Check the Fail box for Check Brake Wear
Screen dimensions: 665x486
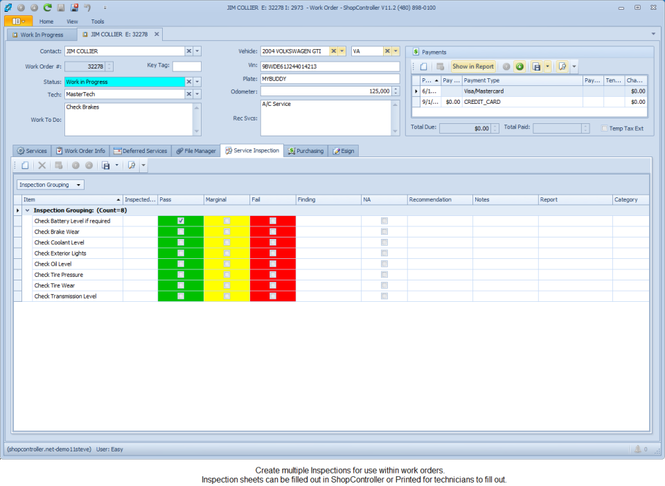pyautogui.click(x=272, y=231)
